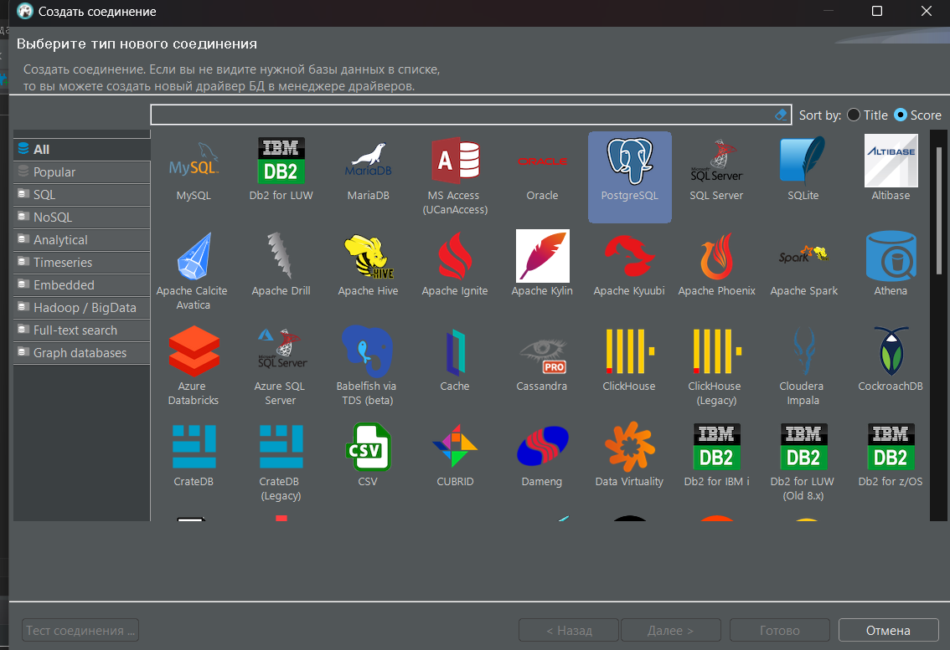950x650 pixels.
Task: Click the Отмена button
Action: pos(888,630)
